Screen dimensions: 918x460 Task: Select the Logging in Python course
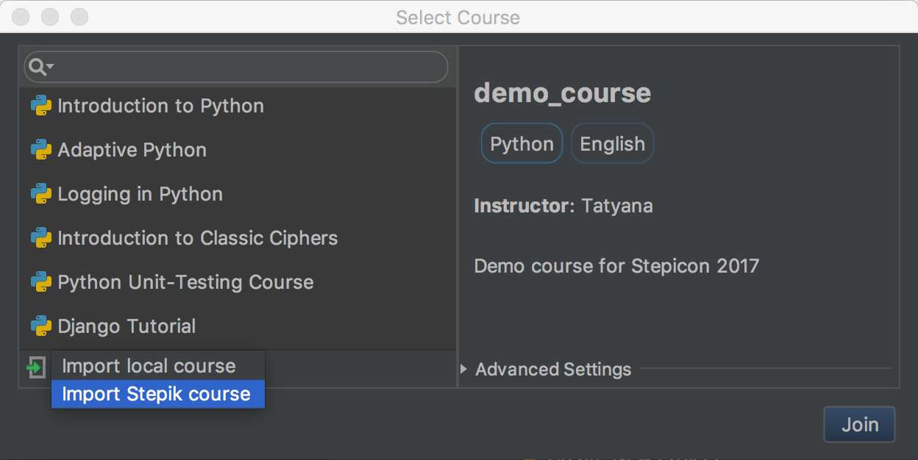click(x=238, y=194)
